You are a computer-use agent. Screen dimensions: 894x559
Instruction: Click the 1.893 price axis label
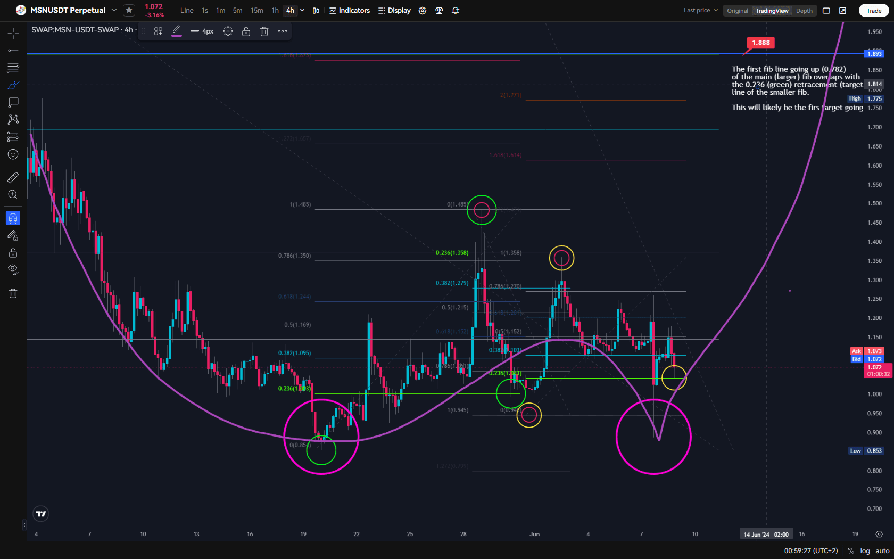click(x=874, y=54)
